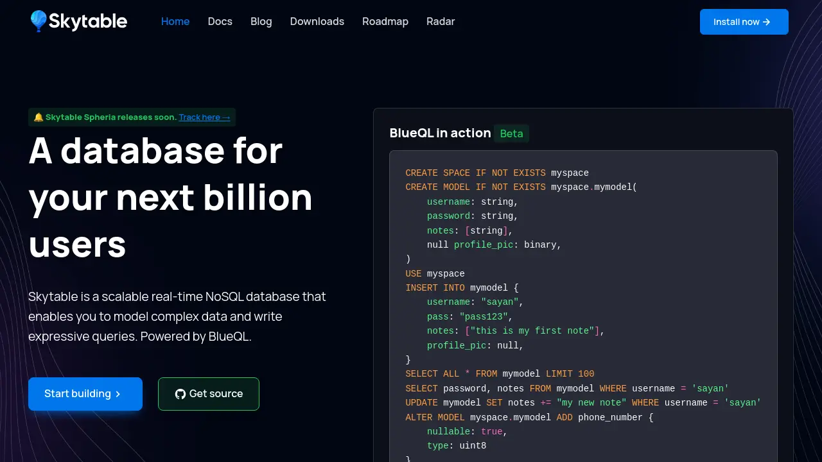Viewport: 822px width, 462px height.
Task: View the Roadmap
Action: tap(385, 21)
